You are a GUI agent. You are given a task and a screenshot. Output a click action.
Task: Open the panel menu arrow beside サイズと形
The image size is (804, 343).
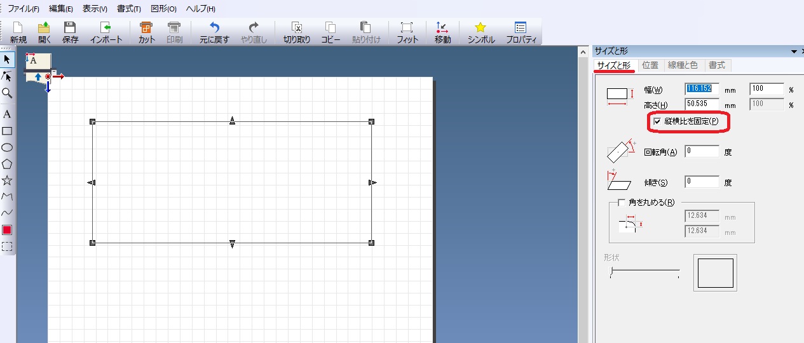pyautogui.click(x=794, y=51)
